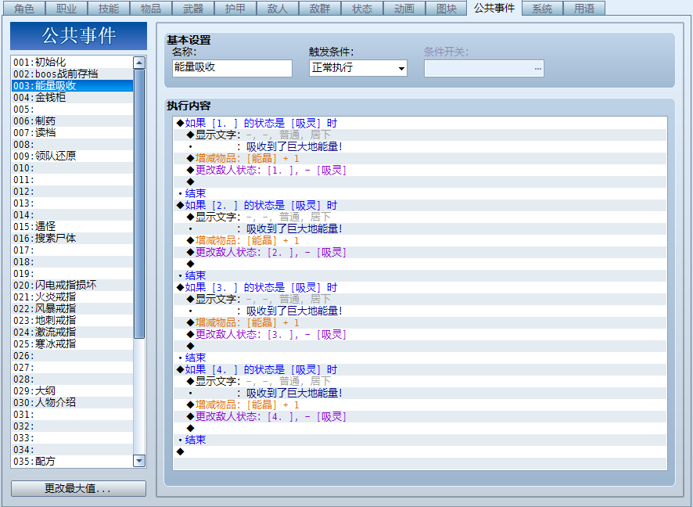This screenshot has width=693, height=507.
Task: Open the 敌群 tab
Action: pos(320,9)
